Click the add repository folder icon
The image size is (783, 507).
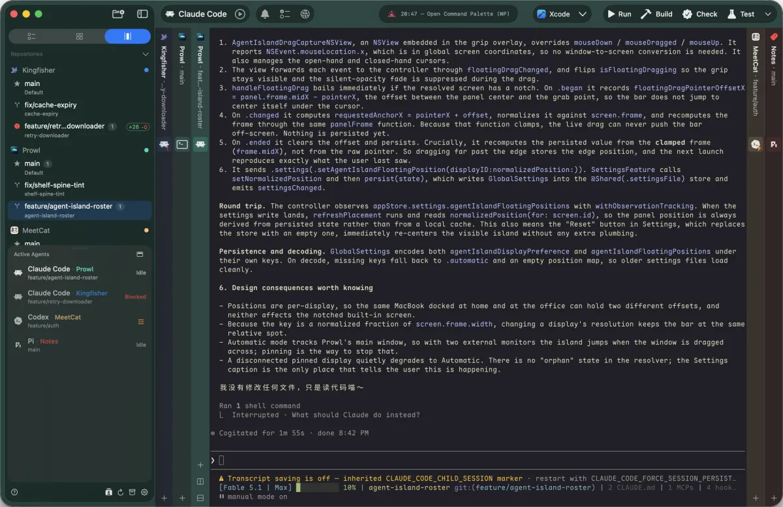(118, 14)
